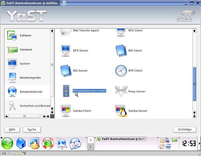
Task: Click the module list scrollbar bottom down arrow
Action: point(194,116)
